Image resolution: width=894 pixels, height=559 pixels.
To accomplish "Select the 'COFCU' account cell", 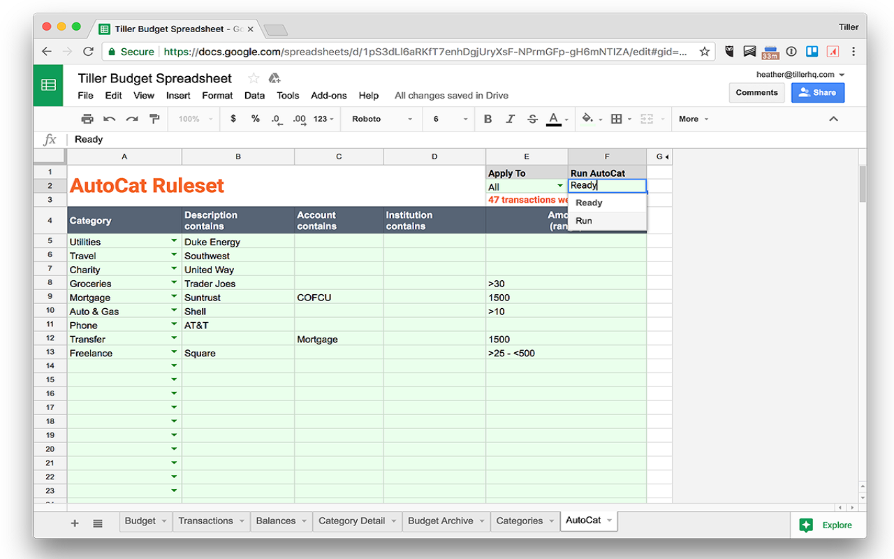I will pos(339,298).
